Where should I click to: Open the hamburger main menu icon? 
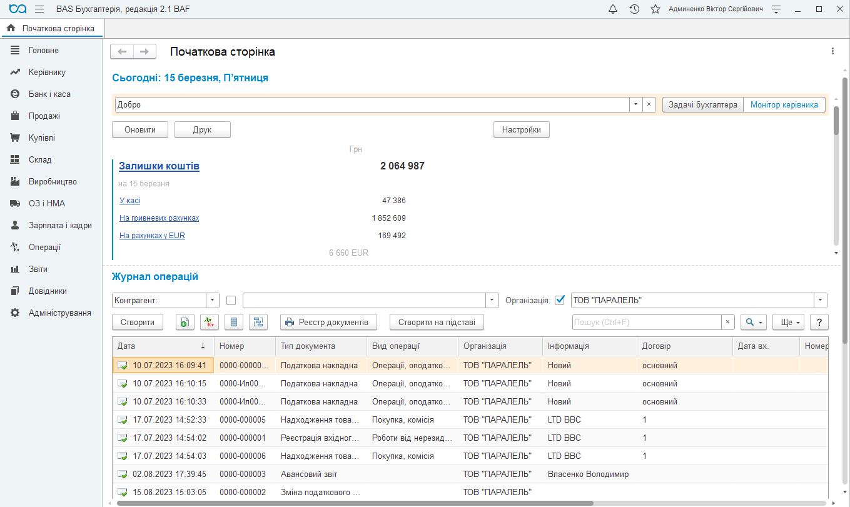[39, 9]
